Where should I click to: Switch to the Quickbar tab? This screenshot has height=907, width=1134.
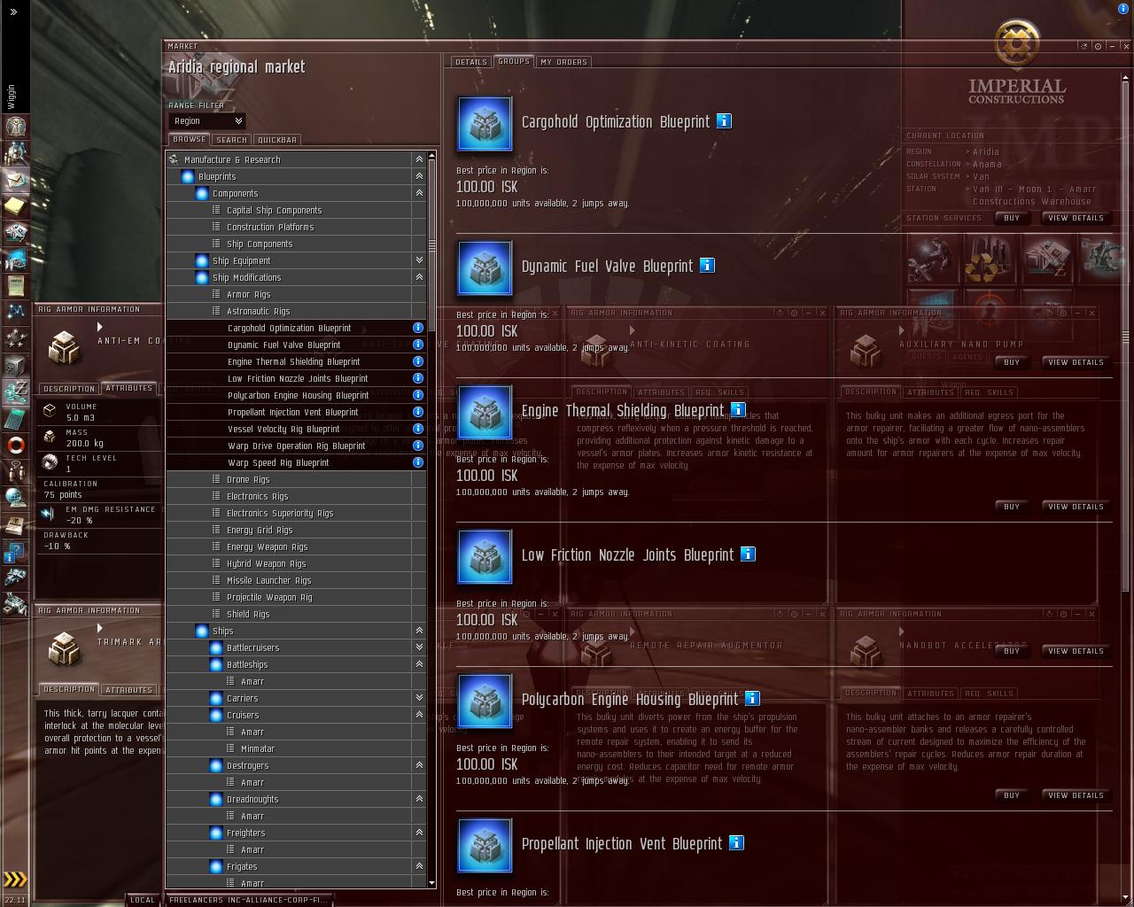[277, 140]
